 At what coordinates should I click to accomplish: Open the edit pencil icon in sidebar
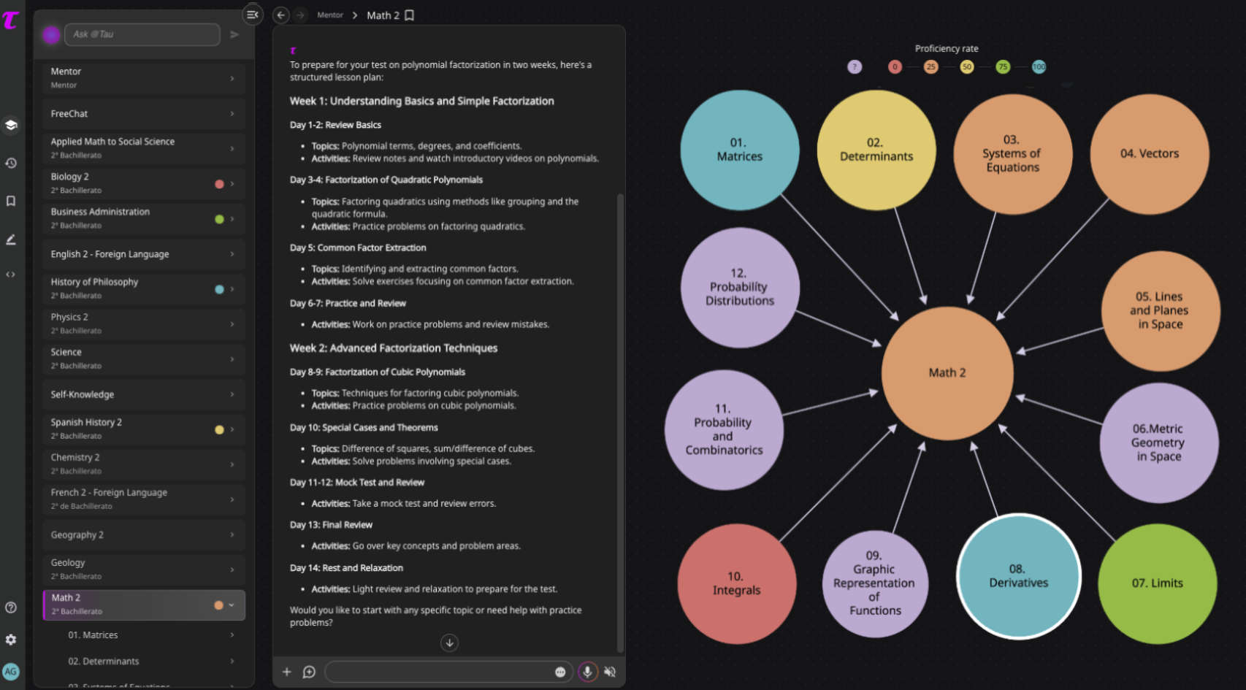[11, 239]
